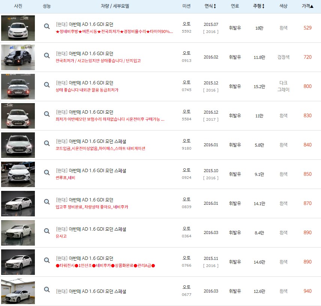Viewport: 321px width, 306px height.
Task: Click the 차량 / 세부모델 column header
Action: coord(115,6)
